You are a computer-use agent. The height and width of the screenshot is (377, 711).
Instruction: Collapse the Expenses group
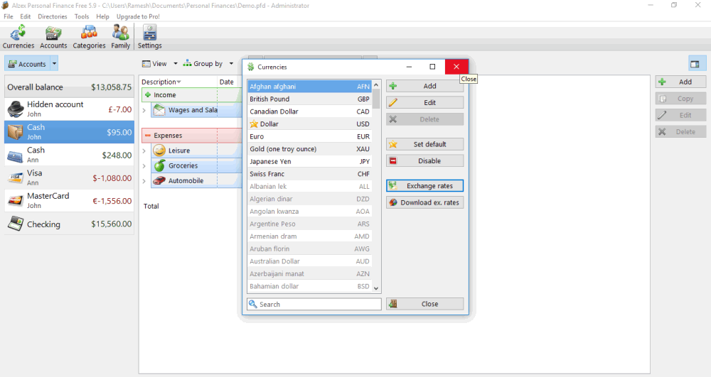point(148,136)
